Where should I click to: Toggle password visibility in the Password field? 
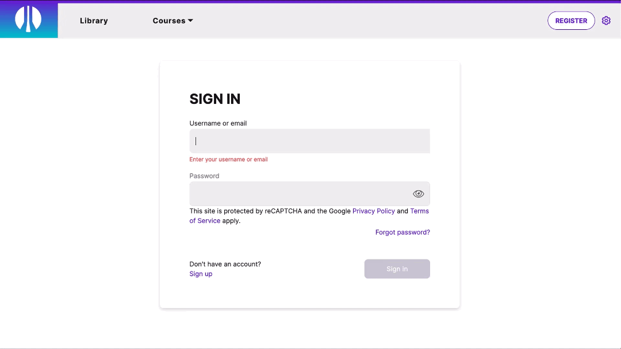(x=418, y=193)
